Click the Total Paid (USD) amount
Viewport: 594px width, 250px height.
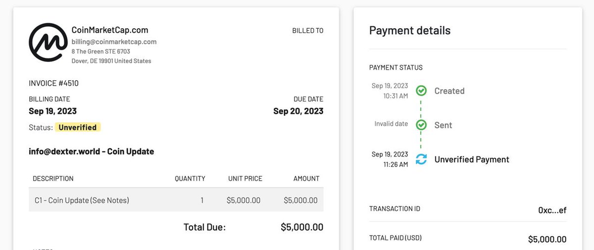547,240
